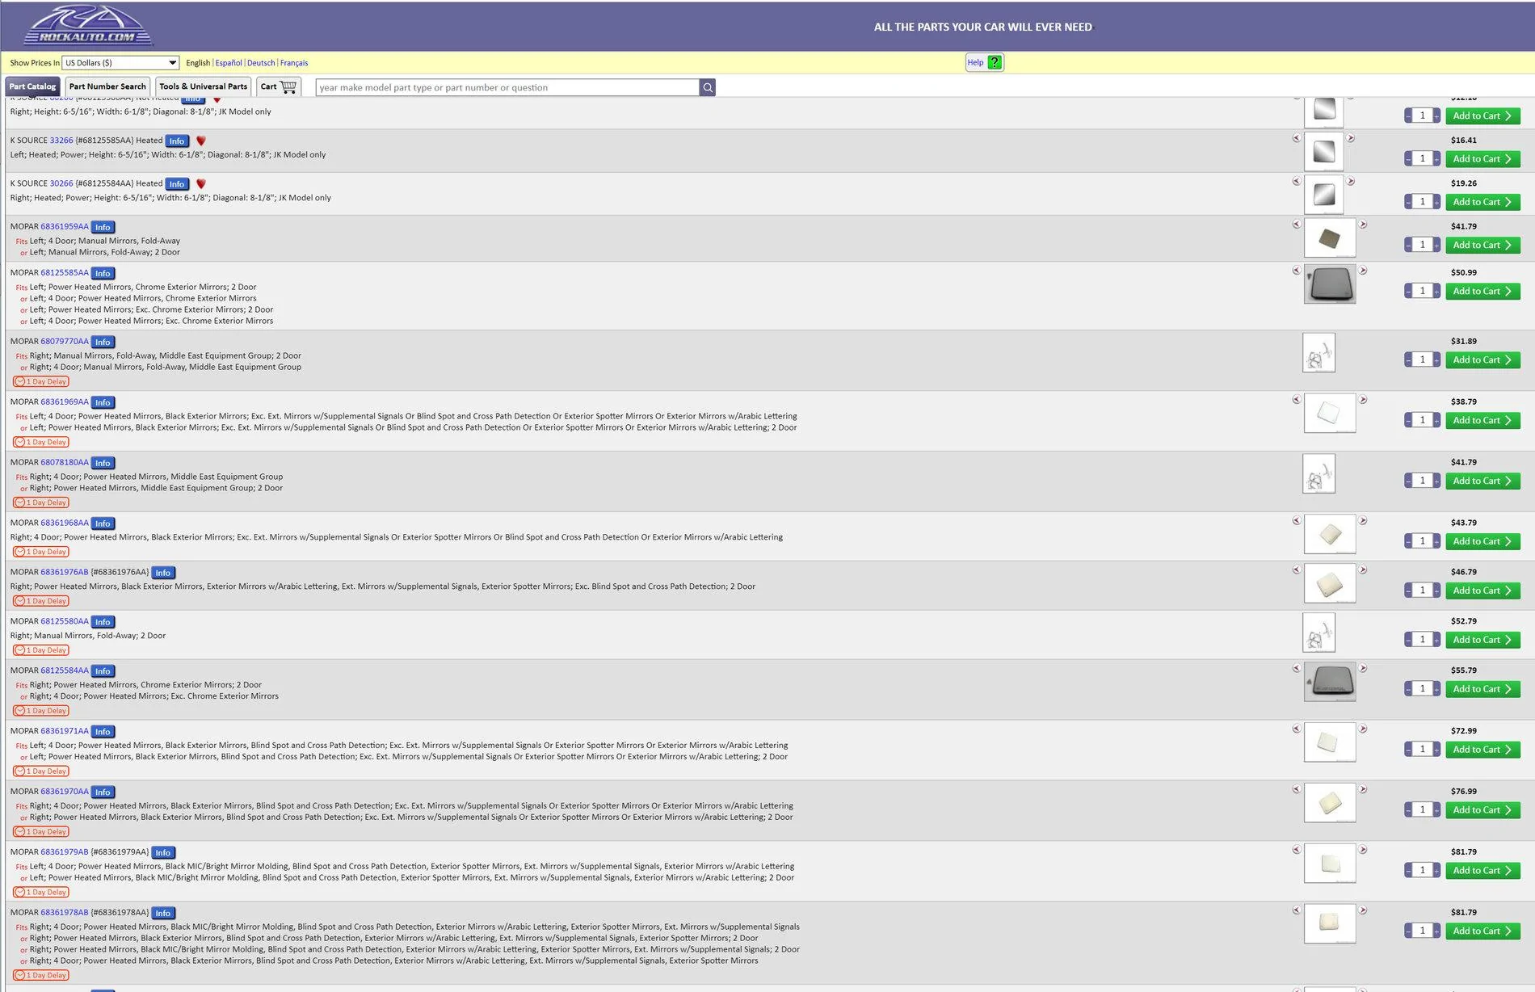1535x992 pixels.
Task: Click quantity field for MOPAR 68361970AA
Action: pos(1422,809)
